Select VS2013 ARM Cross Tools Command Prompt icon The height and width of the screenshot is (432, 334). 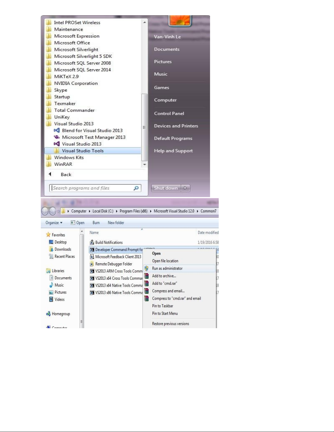92,271
